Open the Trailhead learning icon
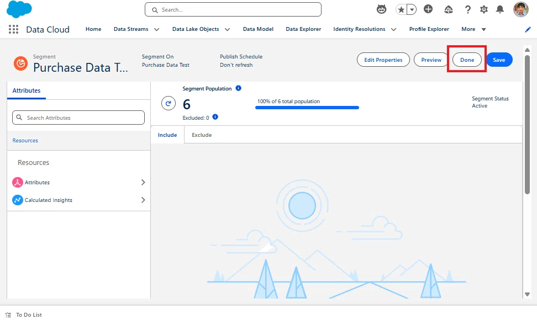The height and width of the screenshot is (320, 537). tap(448, 9)
